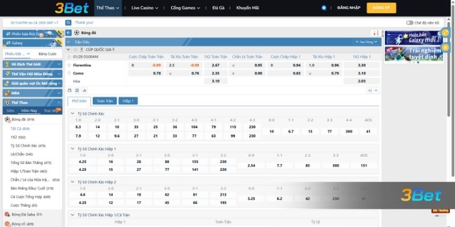Click the soccer ball icon beside Bóng đá
The image size is (455, 227).
tap(77, 33)
